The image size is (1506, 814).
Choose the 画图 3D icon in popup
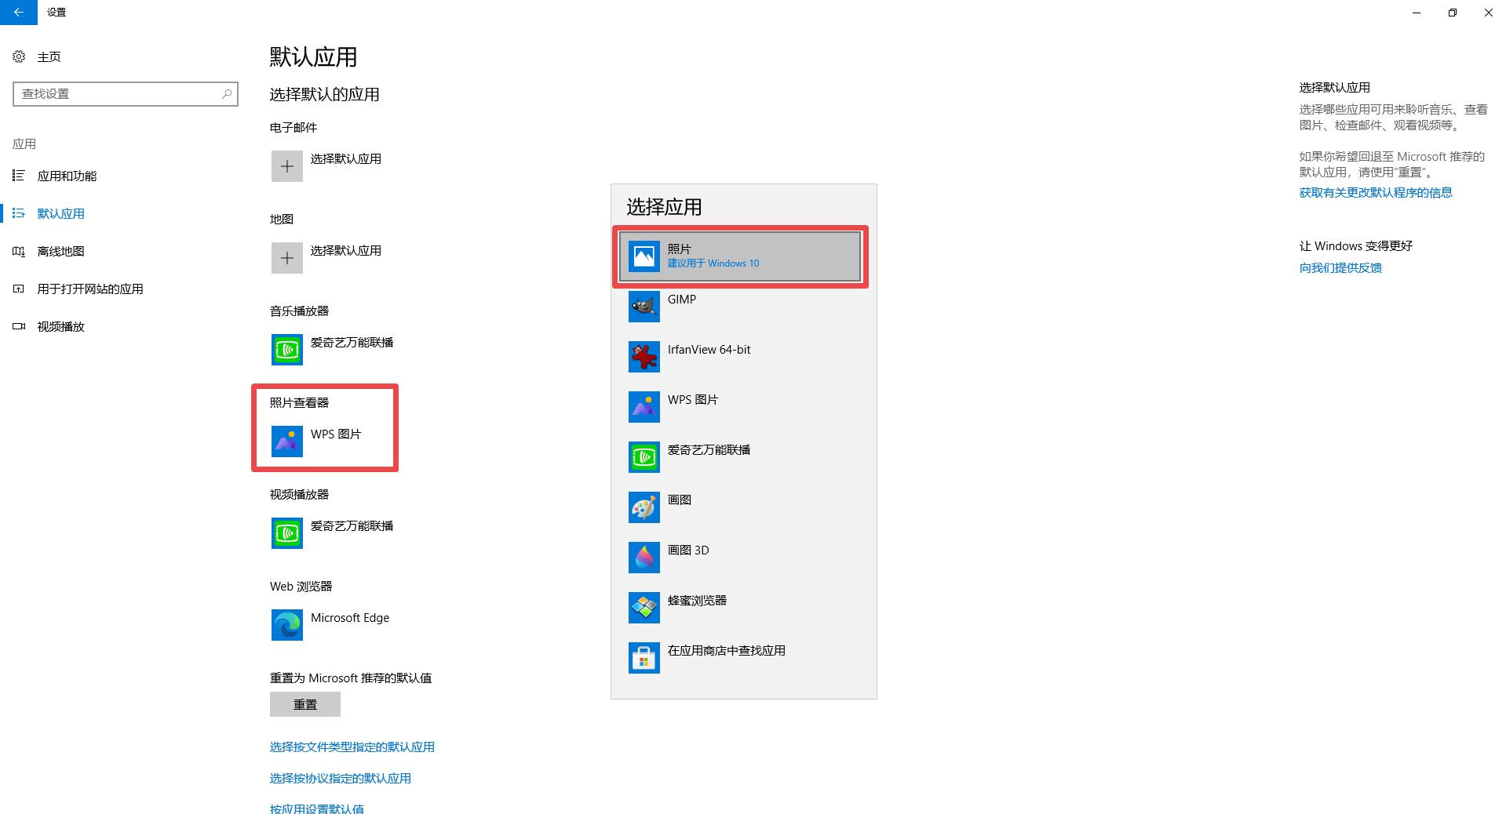[x=644, y=558]
